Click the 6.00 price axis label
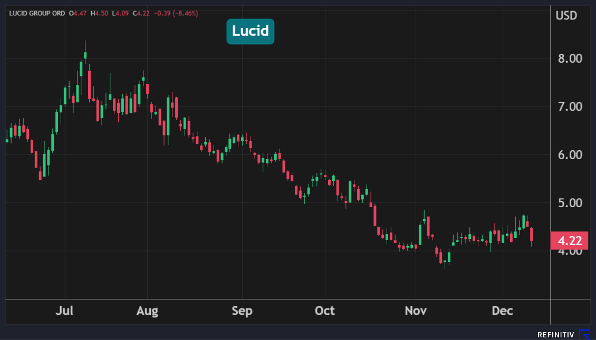The width and height of the screenshot is (596, 340). click(569, 154)
